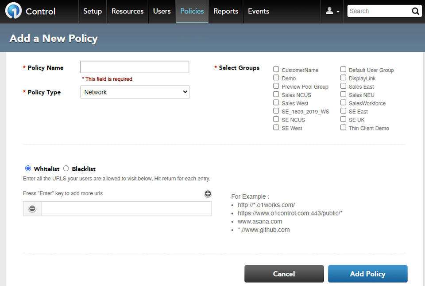Enable the Sales East group checkbox
This screenshot has height=286, width=425.
pyautogui.click(x=343, y=86)
